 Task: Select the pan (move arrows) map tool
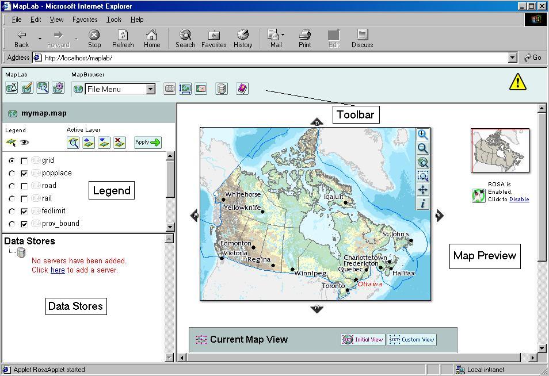pyautogui.click(x=422, y=190)
